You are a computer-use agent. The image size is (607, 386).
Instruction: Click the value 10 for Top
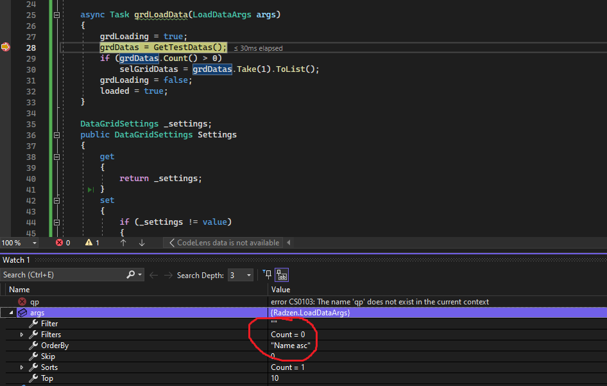click(275, 378)
